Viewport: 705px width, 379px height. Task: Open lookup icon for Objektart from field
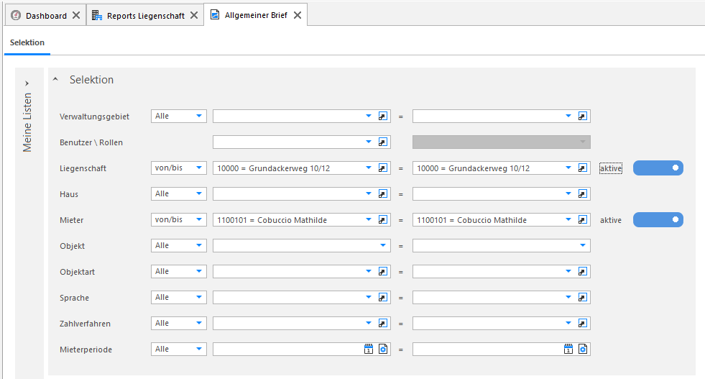pos(382,271)
